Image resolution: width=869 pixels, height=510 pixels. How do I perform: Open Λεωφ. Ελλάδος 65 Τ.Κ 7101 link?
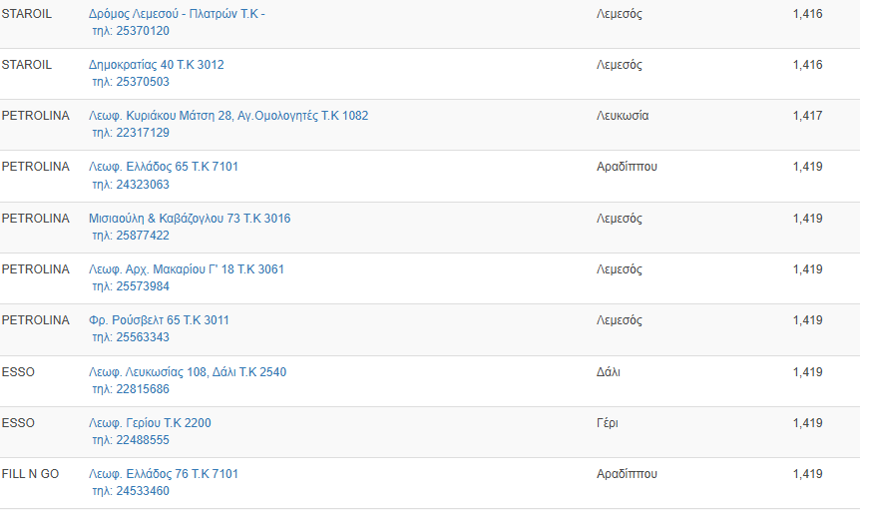164,167
